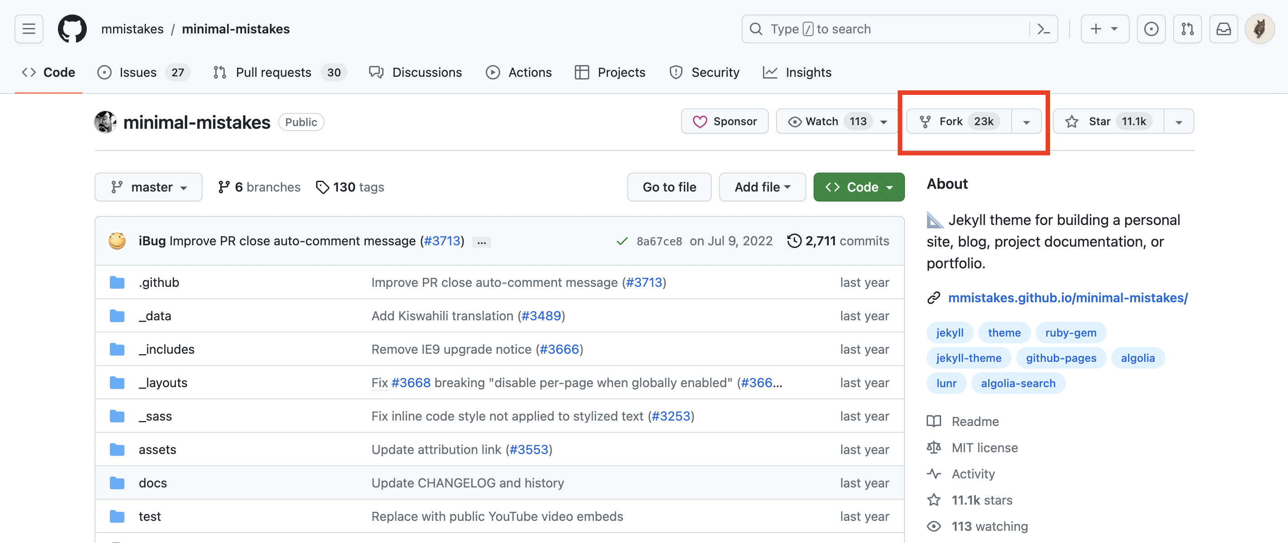
Task: Open the mmistakes.github.io/minimal-mistakes/ website link
Action: click(1067, 298)
